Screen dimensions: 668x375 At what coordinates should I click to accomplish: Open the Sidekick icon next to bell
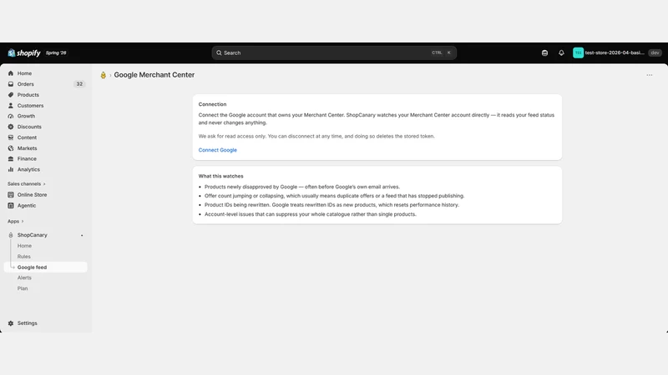tap(544, 52)
